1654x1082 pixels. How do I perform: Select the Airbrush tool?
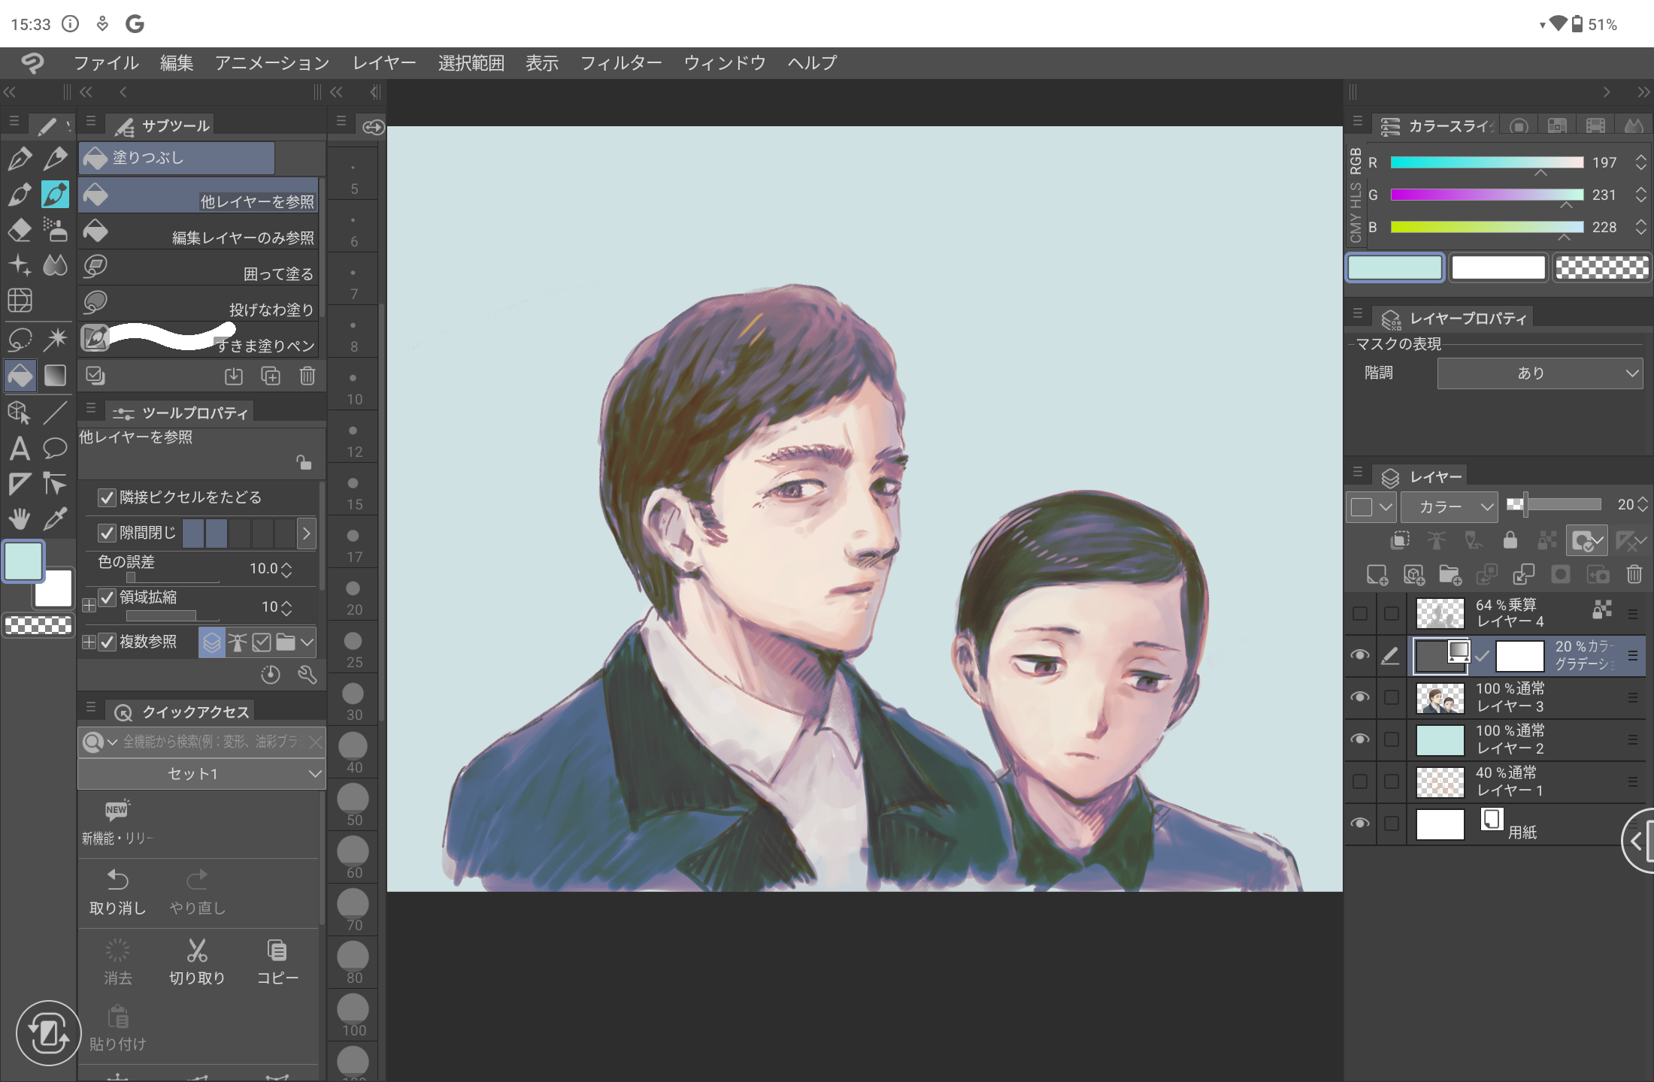click(x=55, y=229)
